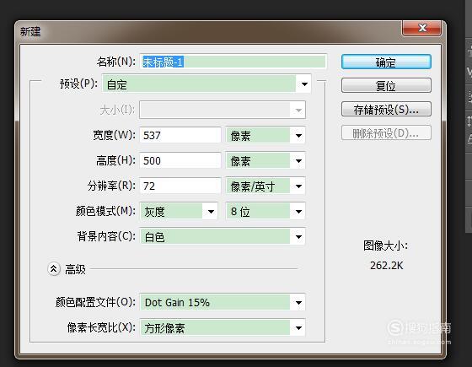Click the 新建 dialog title text
The width and height of the screenshot is (472, 367).
pos(30,31)
